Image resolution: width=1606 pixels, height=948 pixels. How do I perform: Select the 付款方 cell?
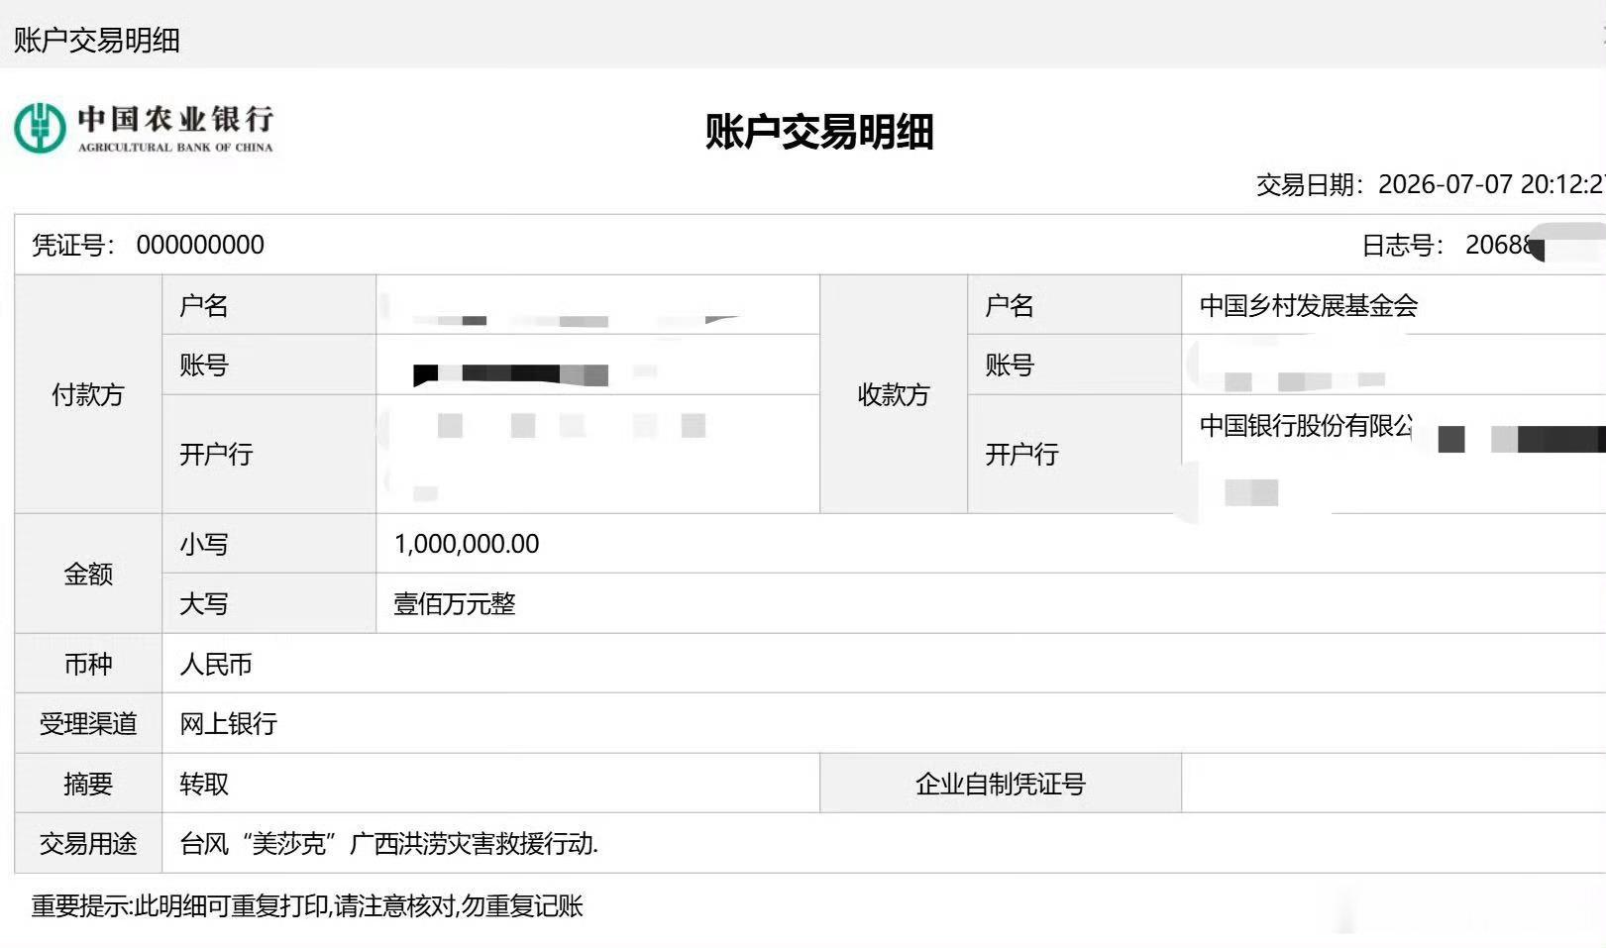pos(88,394)
